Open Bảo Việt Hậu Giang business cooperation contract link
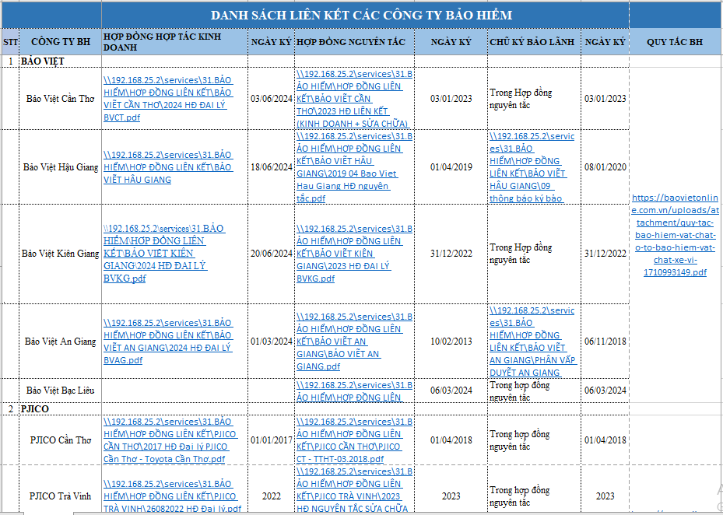The width and height of the screenshot is (723, 515). (167, 167)
